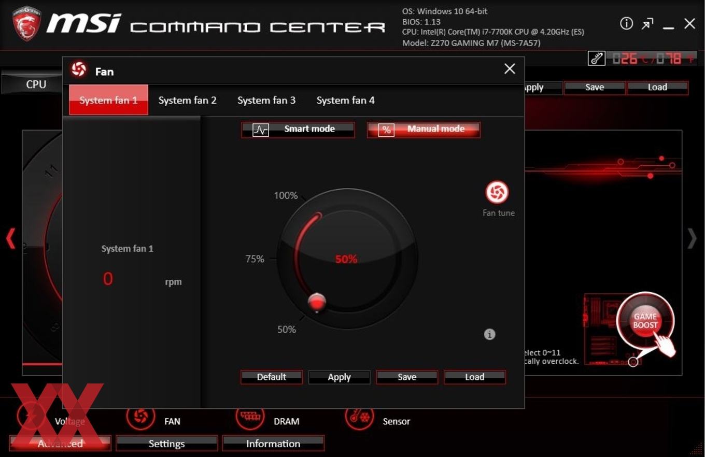Click the red fan speed dial knob

point(316,302)
